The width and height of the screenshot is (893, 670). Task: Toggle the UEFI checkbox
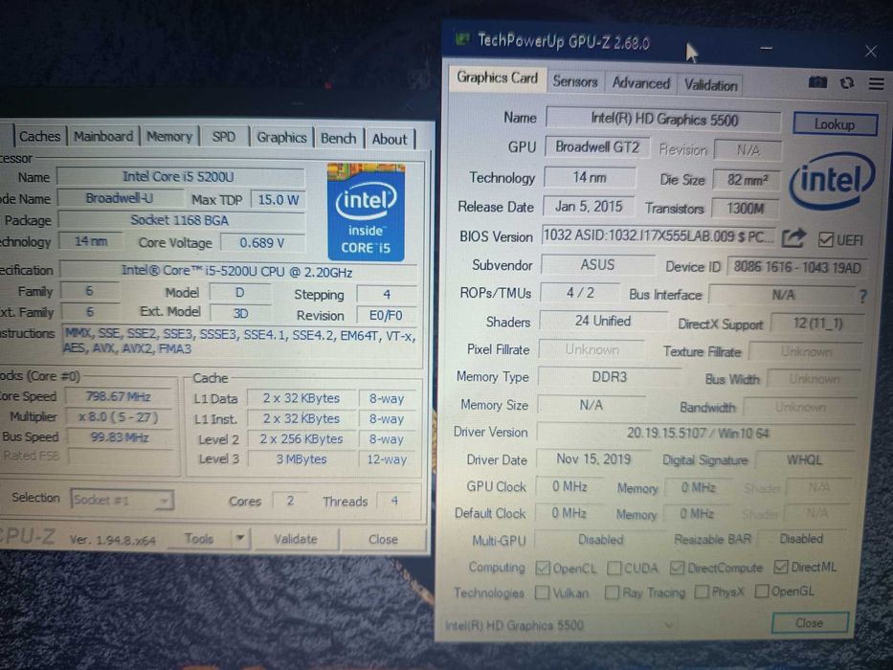click(825, 240)
